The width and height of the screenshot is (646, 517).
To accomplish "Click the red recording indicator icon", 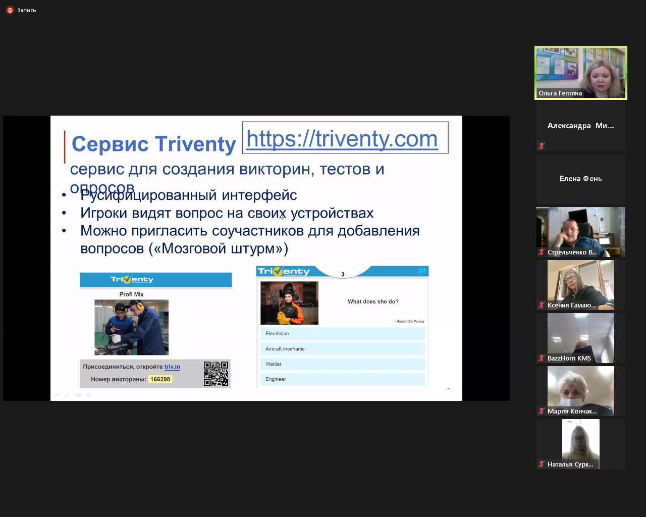I will (10, 10).
